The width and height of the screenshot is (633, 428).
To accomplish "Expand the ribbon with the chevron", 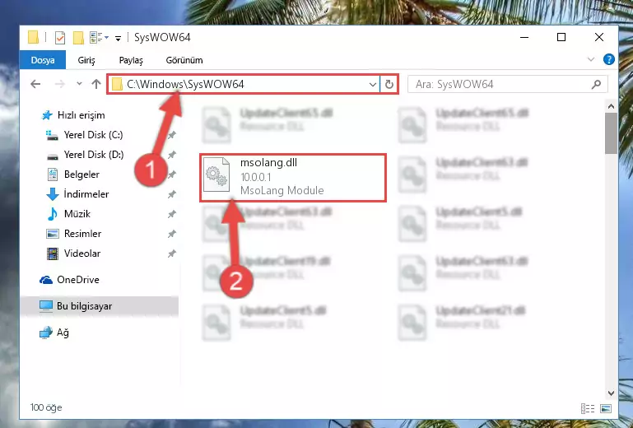I will click(591, 59).
